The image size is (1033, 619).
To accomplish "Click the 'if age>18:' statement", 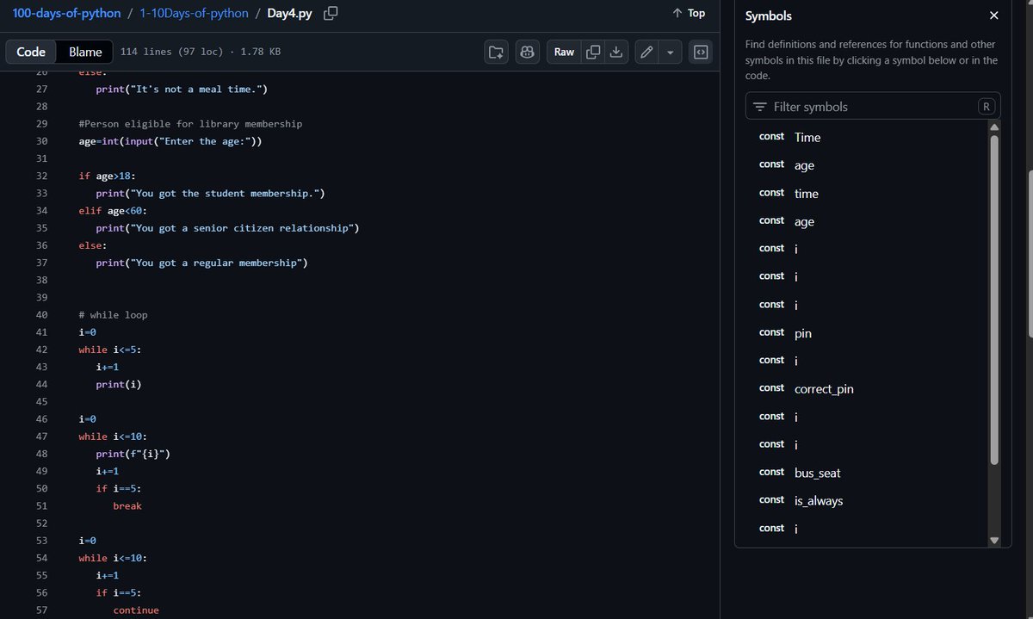I will [107, 176].
